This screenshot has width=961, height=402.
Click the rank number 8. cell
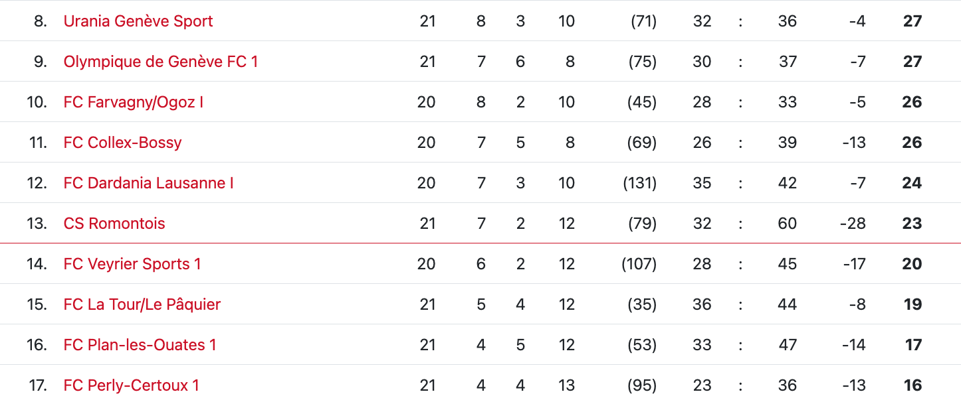(x=41, y=21)
